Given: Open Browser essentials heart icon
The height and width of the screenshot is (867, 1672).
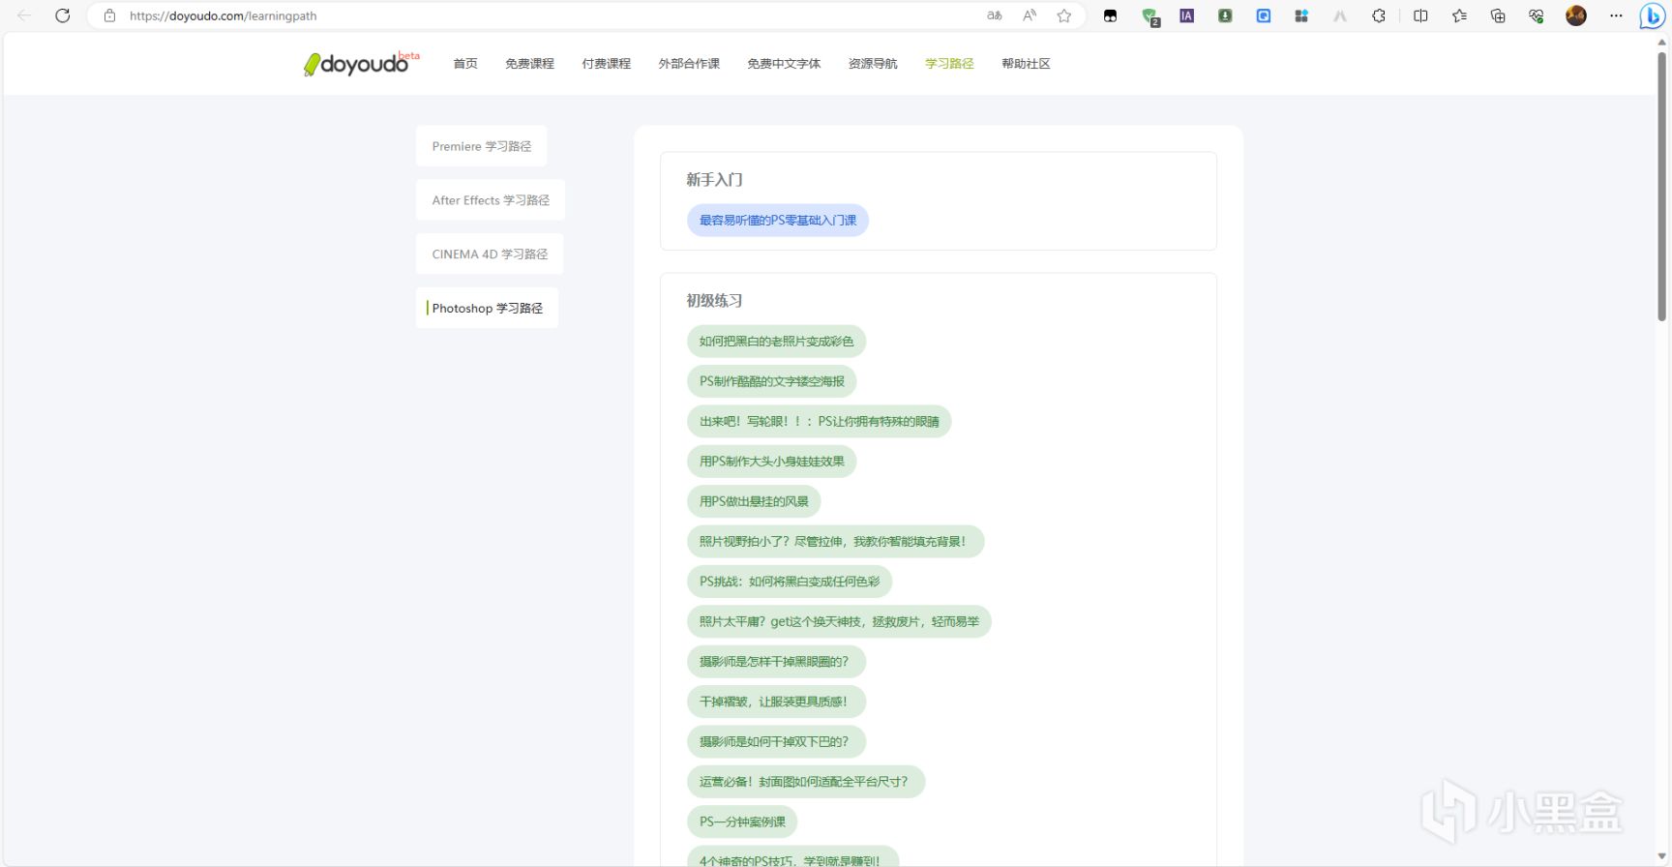Looking at the screenshot, I should tap(1537, 15).
